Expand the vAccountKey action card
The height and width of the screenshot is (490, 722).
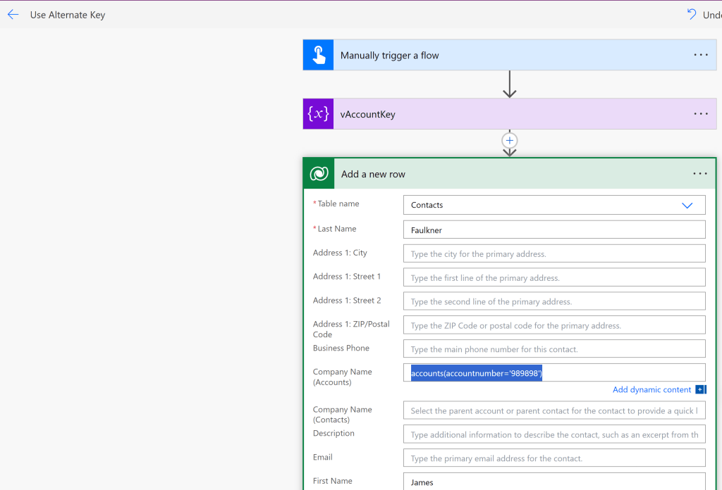click(x=494, y=114)
